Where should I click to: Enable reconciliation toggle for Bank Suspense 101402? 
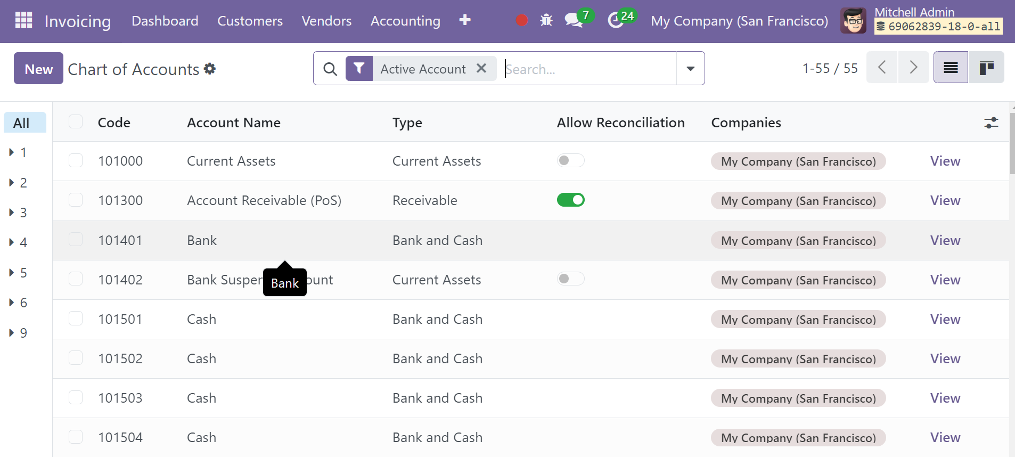pyautogui.click(x=571, y=279)
